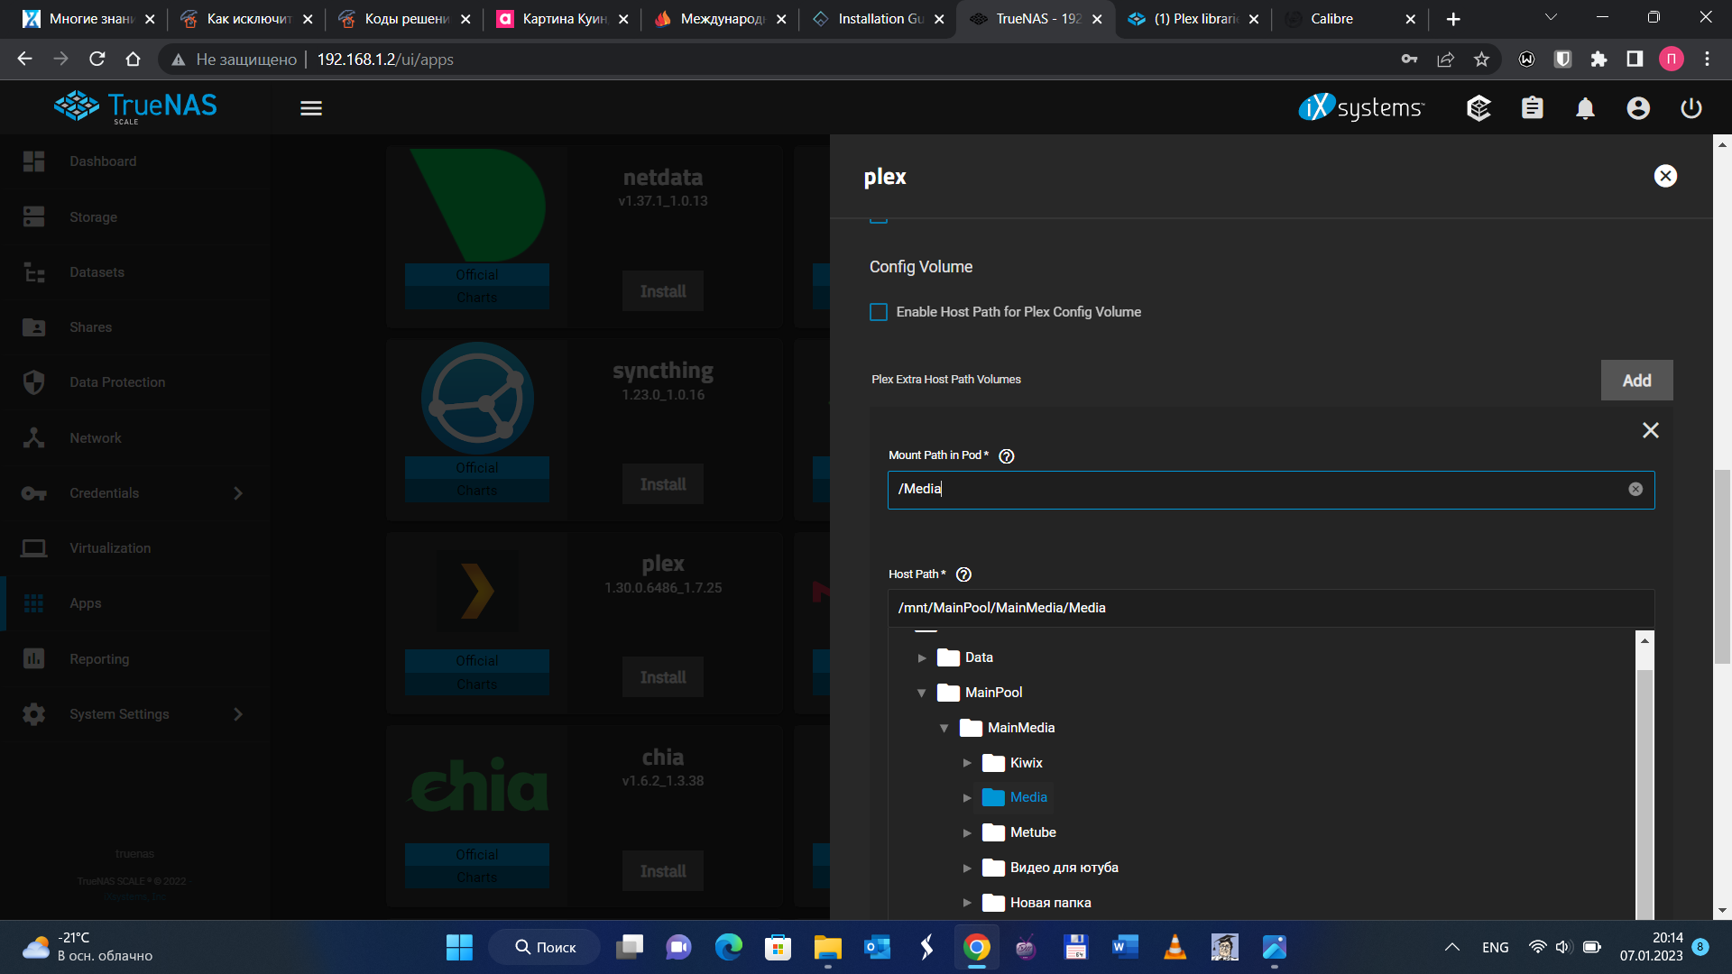The width and height of the screenshot is (1732, 974).
Task: Open the TrueCommand status icon
Action: coord(1479,108)
